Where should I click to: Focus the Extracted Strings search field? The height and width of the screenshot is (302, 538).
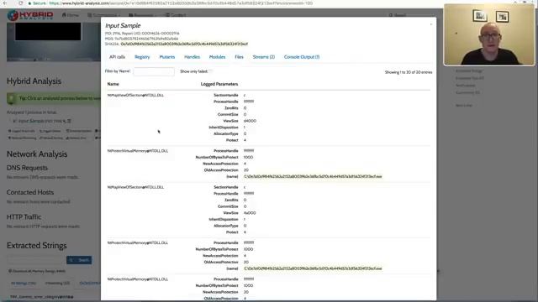tap(36, 260)
